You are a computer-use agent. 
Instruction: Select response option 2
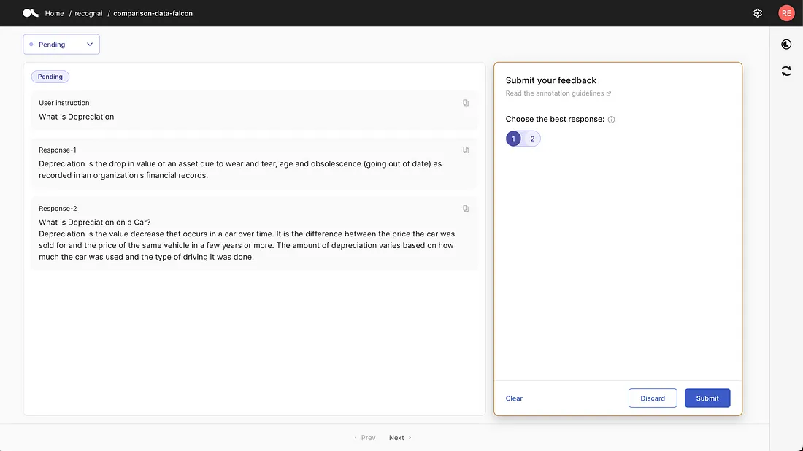[x=532, y=139]
